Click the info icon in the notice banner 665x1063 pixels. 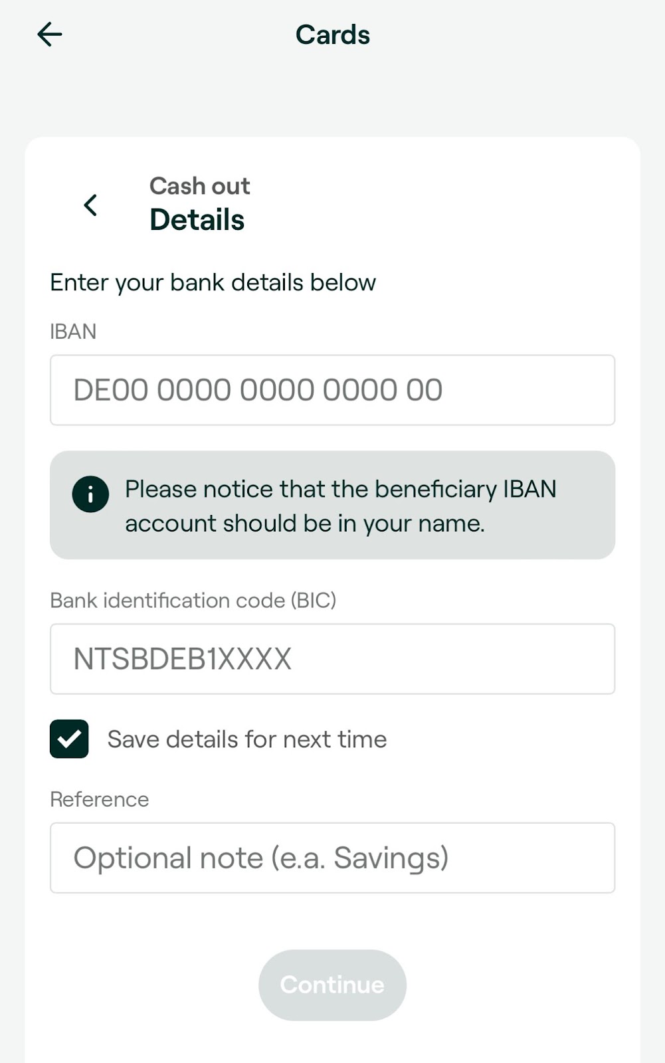pyautogui.click(x=90, y=494)
